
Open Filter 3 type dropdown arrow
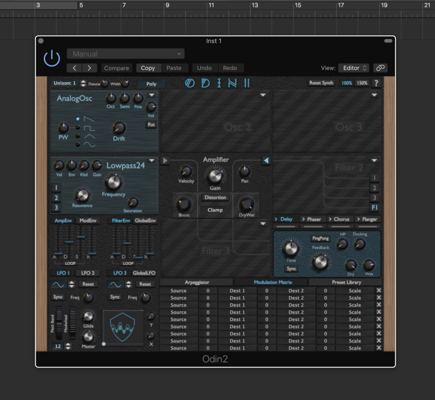click(263, 223)
